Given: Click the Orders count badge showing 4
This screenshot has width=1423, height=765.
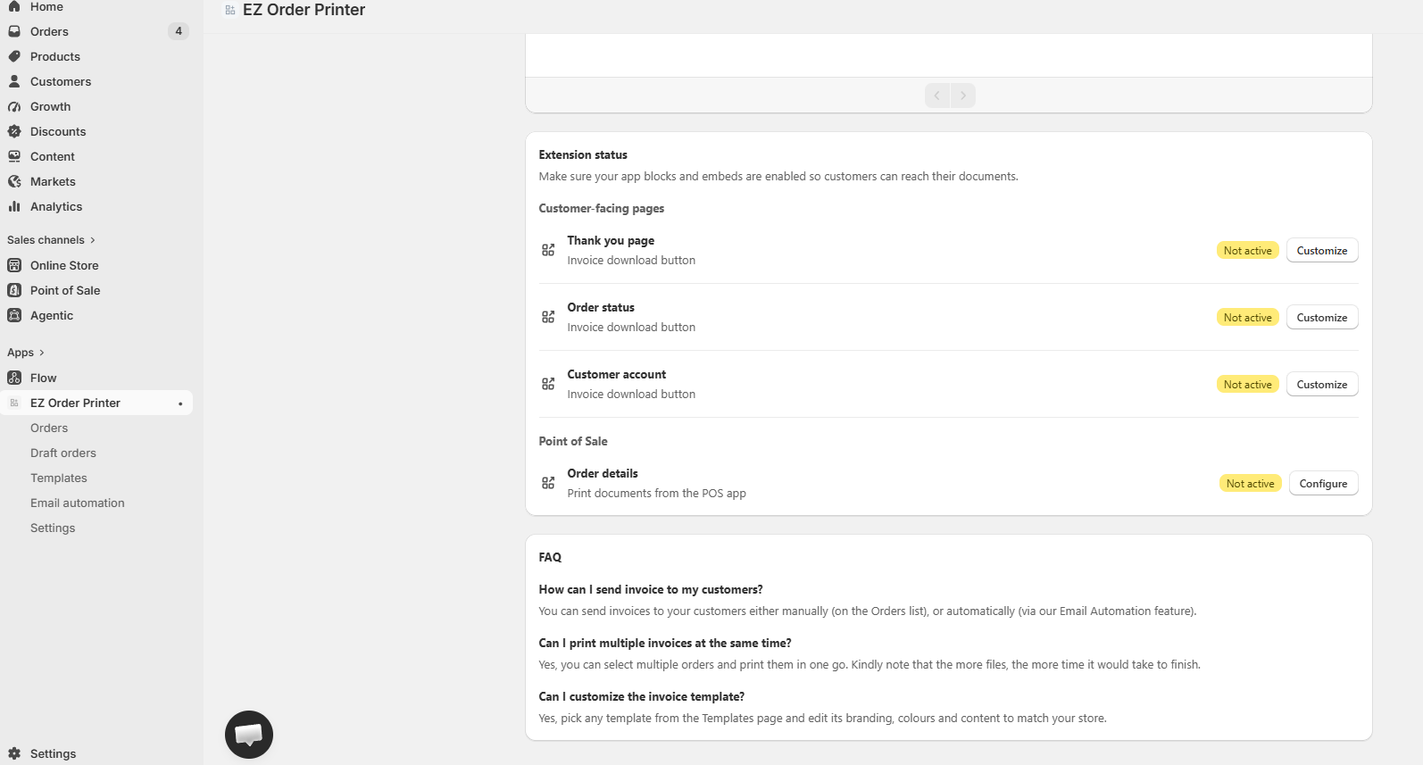Looking at the screenshot, I should pyautogui.click(x=179, y=31).
